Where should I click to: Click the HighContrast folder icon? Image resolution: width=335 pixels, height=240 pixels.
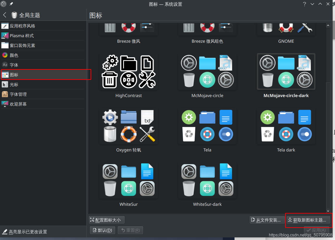(129, 63)
